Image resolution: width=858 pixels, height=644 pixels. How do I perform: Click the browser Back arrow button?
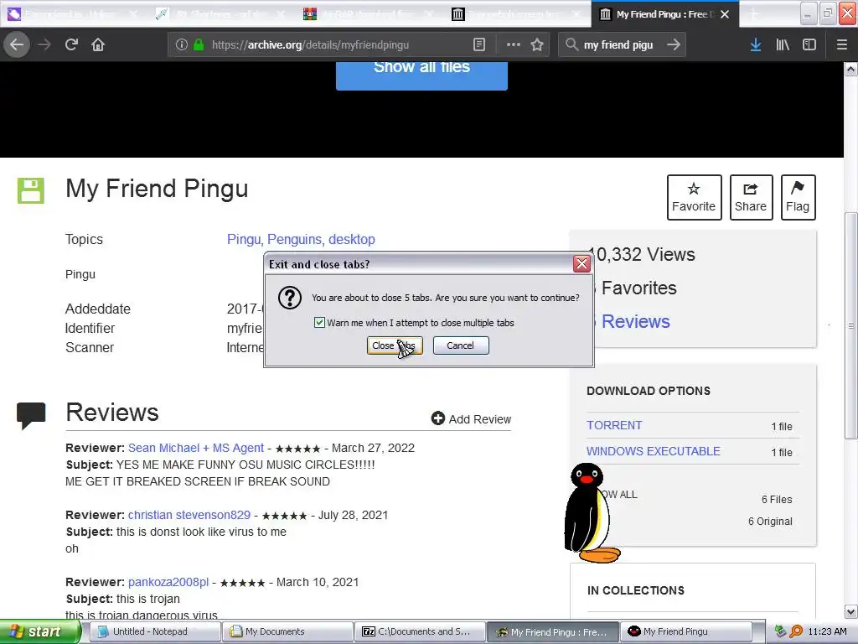coord(17,44)
